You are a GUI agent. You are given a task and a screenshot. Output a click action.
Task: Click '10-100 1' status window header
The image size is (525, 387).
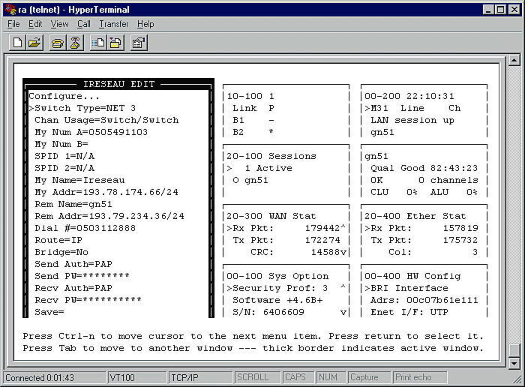[x=250, y=97]
